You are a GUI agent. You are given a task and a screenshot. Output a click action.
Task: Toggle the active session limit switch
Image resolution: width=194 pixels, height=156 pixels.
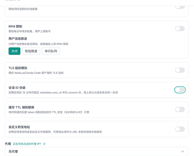point(180,7)
